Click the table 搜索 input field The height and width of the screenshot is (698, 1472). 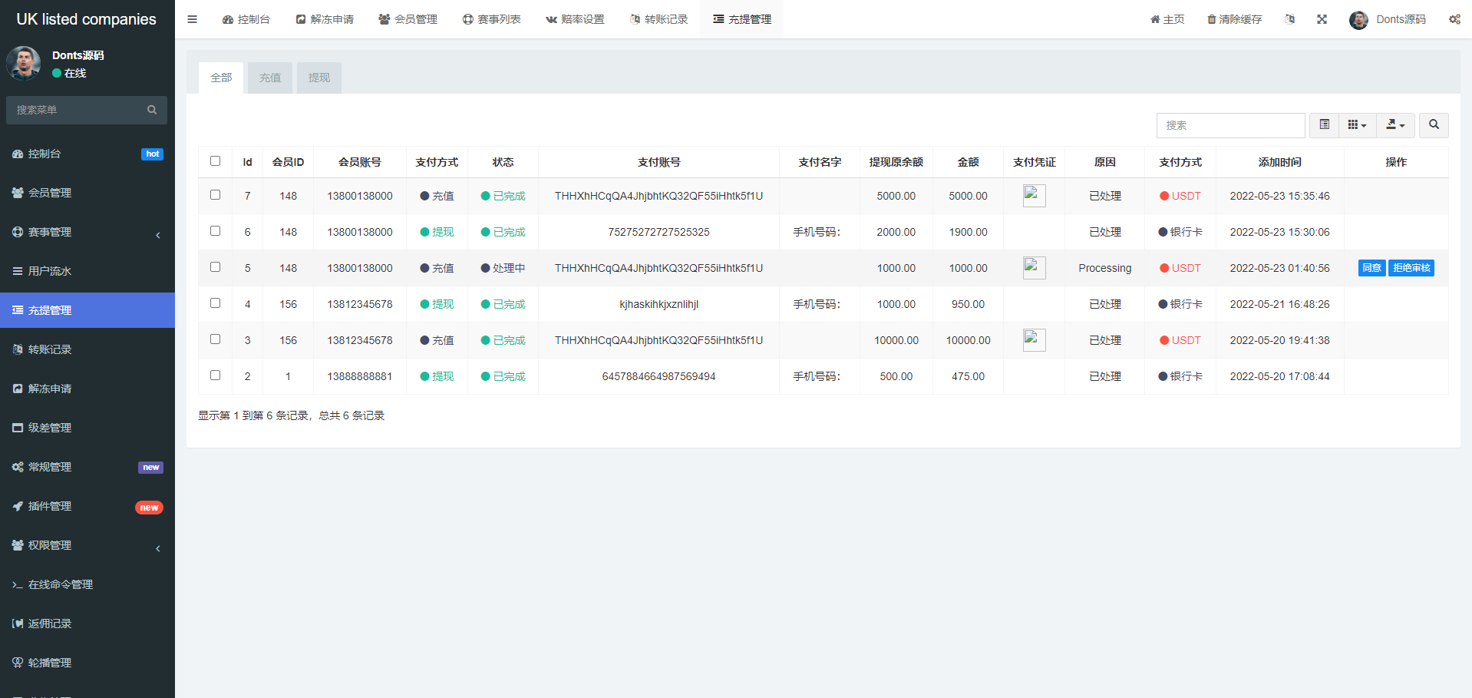pos(1230,125)
